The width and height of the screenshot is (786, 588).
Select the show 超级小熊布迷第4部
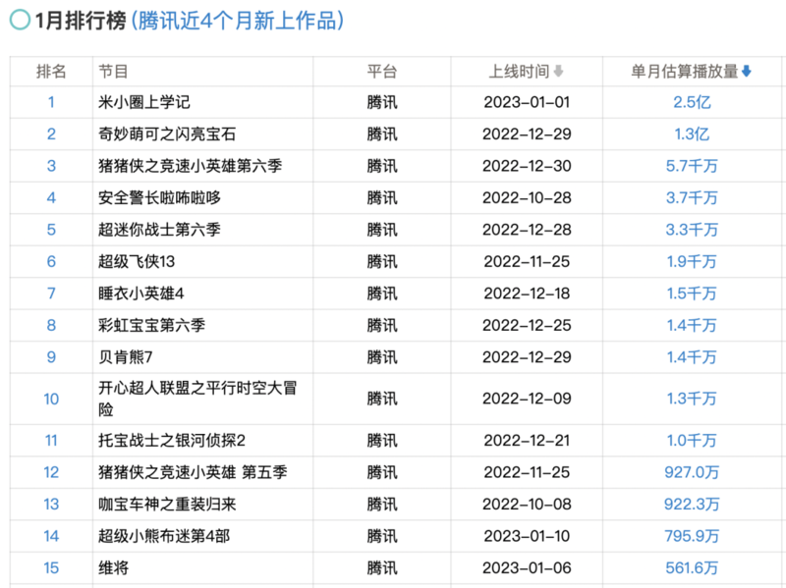[x=164, y=536]
